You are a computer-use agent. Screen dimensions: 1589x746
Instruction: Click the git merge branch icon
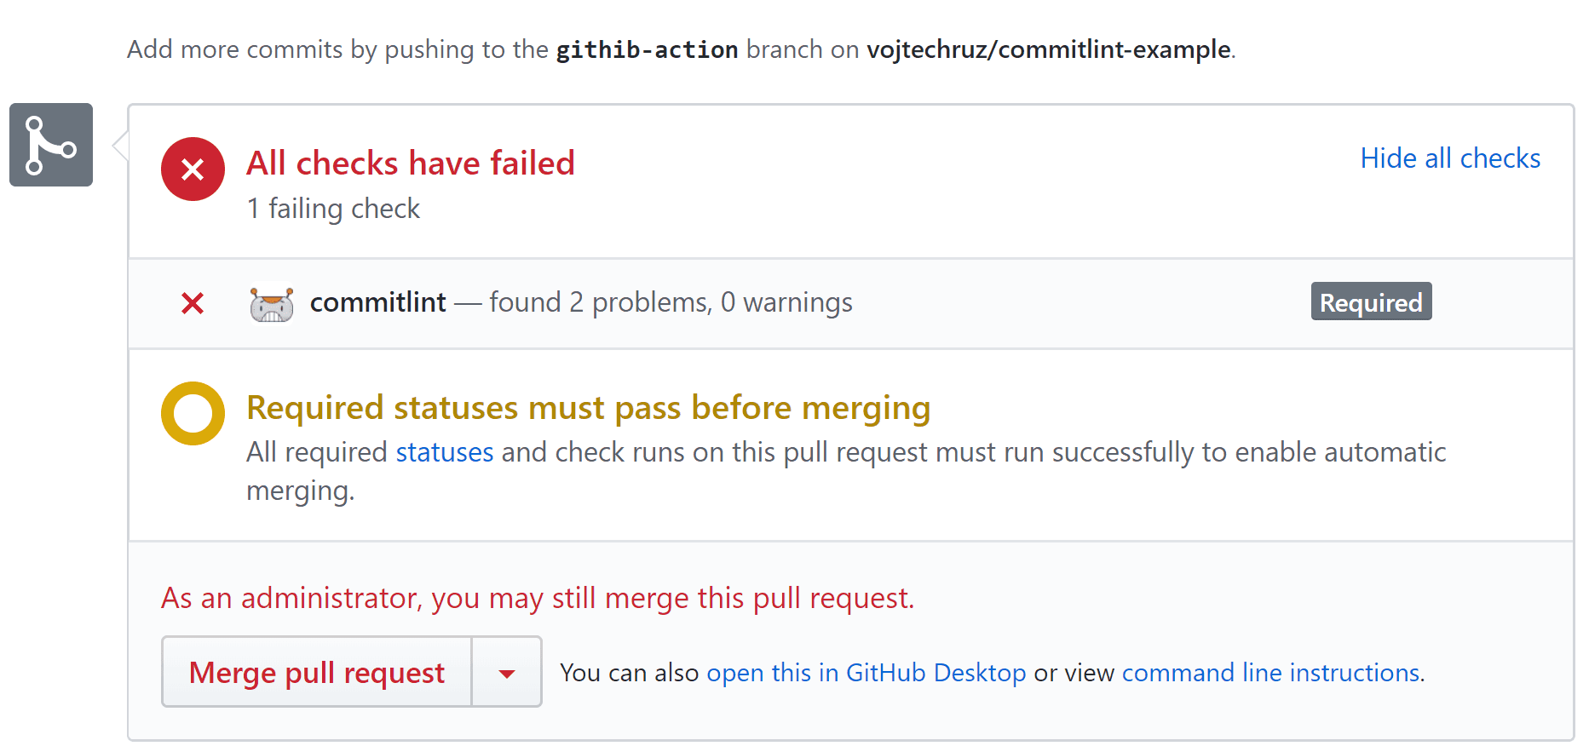(51, 145)
